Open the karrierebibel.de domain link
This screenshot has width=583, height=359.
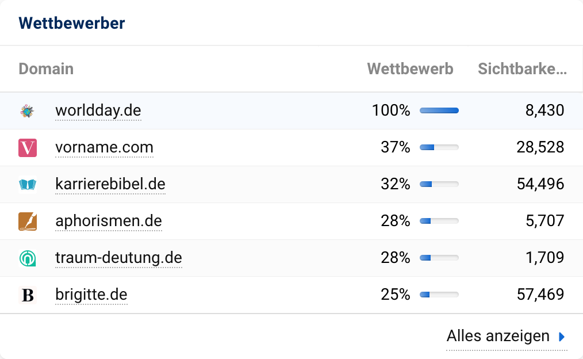[x=110, y=184]
